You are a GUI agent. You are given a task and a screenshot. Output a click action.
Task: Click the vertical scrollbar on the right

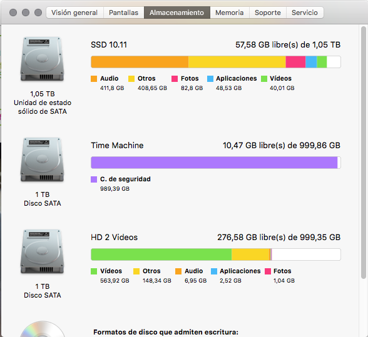pyautogui.click(x=363, y=153)
